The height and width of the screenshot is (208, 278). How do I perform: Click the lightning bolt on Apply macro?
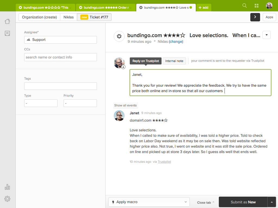pyautogui.click(x=113, y=202)
